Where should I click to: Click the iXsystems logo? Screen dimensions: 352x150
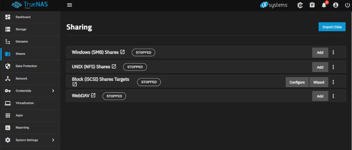274,5
